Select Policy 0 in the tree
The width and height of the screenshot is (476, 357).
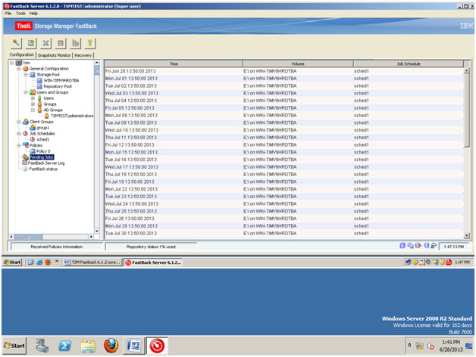click(x=43, y=151)
